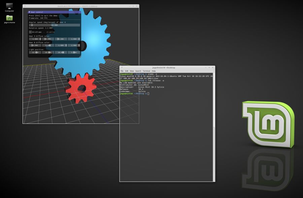Open the terminal Help menu

point(154,71)
